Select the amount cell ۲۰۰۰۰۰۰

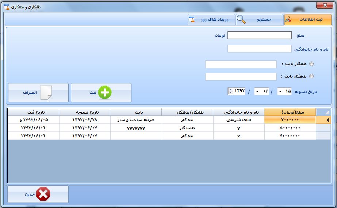290,120
